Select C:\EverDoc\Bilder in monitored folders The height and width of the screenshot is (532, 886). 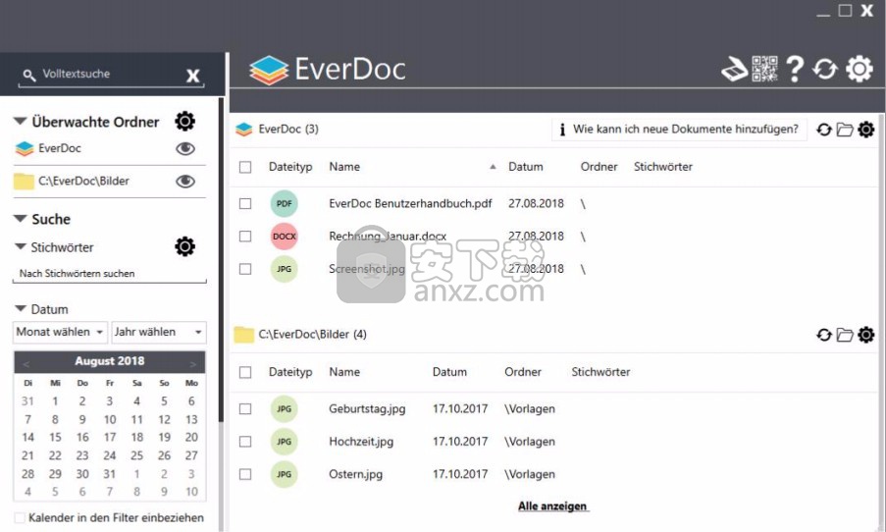point(83,182)
